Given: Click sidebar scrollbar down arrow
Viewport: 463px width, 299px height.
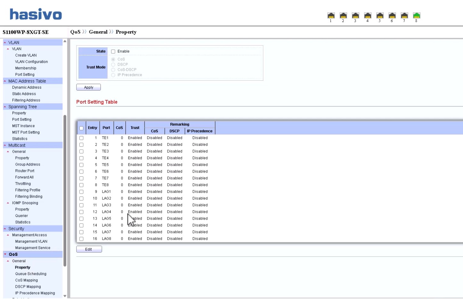Looking at the screenshot, I should coord(65,296).
